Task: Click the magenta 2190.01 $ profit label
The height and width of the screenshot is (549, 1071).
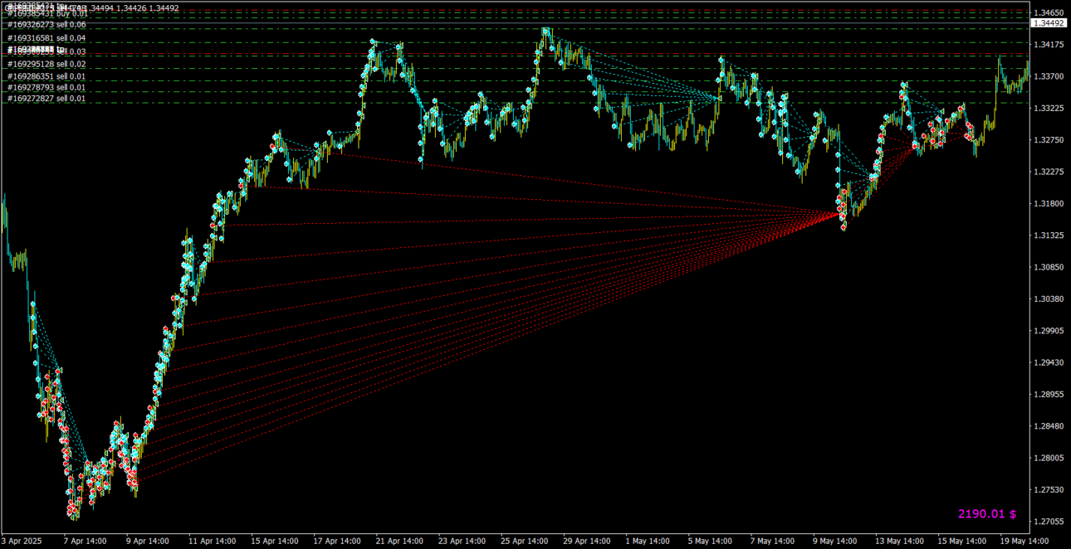Action: pyautogui.click(x=987, y=514)
